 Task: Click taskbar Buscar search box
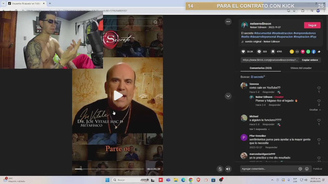(130, 180)
